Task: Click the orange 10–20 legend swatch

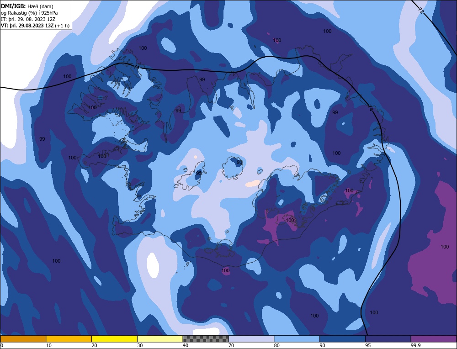Action: click(69, 338)
